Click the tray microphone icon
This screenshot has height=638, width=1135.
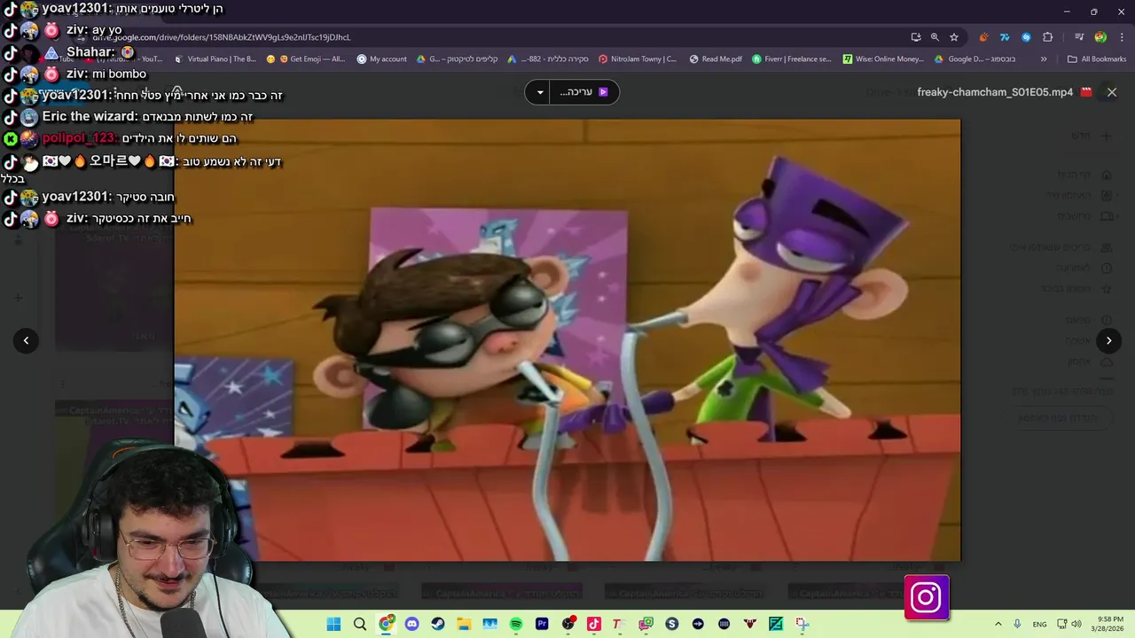(x=1017, y=624)
